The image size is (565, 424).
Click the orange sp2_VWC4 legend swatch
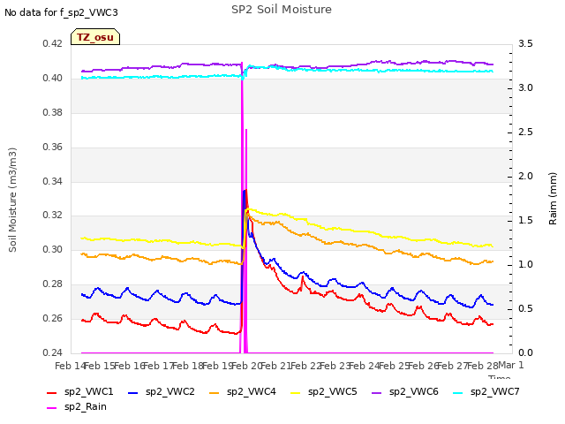click(x=215, y=392)
